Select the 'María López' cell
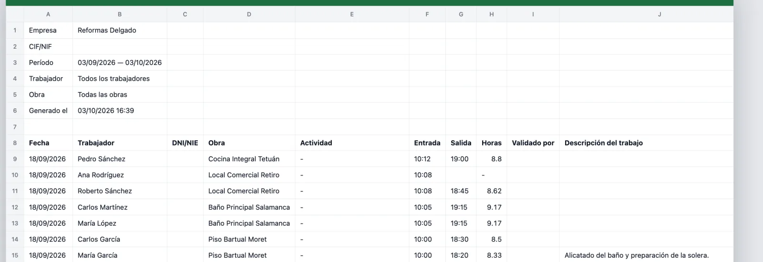763x262 pixels. 120,223
